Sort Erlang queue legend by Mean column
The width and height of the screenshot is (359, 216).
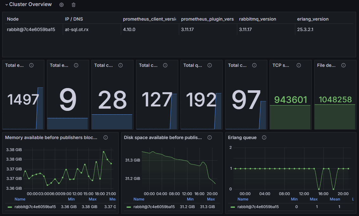click(x=335, y=199)
